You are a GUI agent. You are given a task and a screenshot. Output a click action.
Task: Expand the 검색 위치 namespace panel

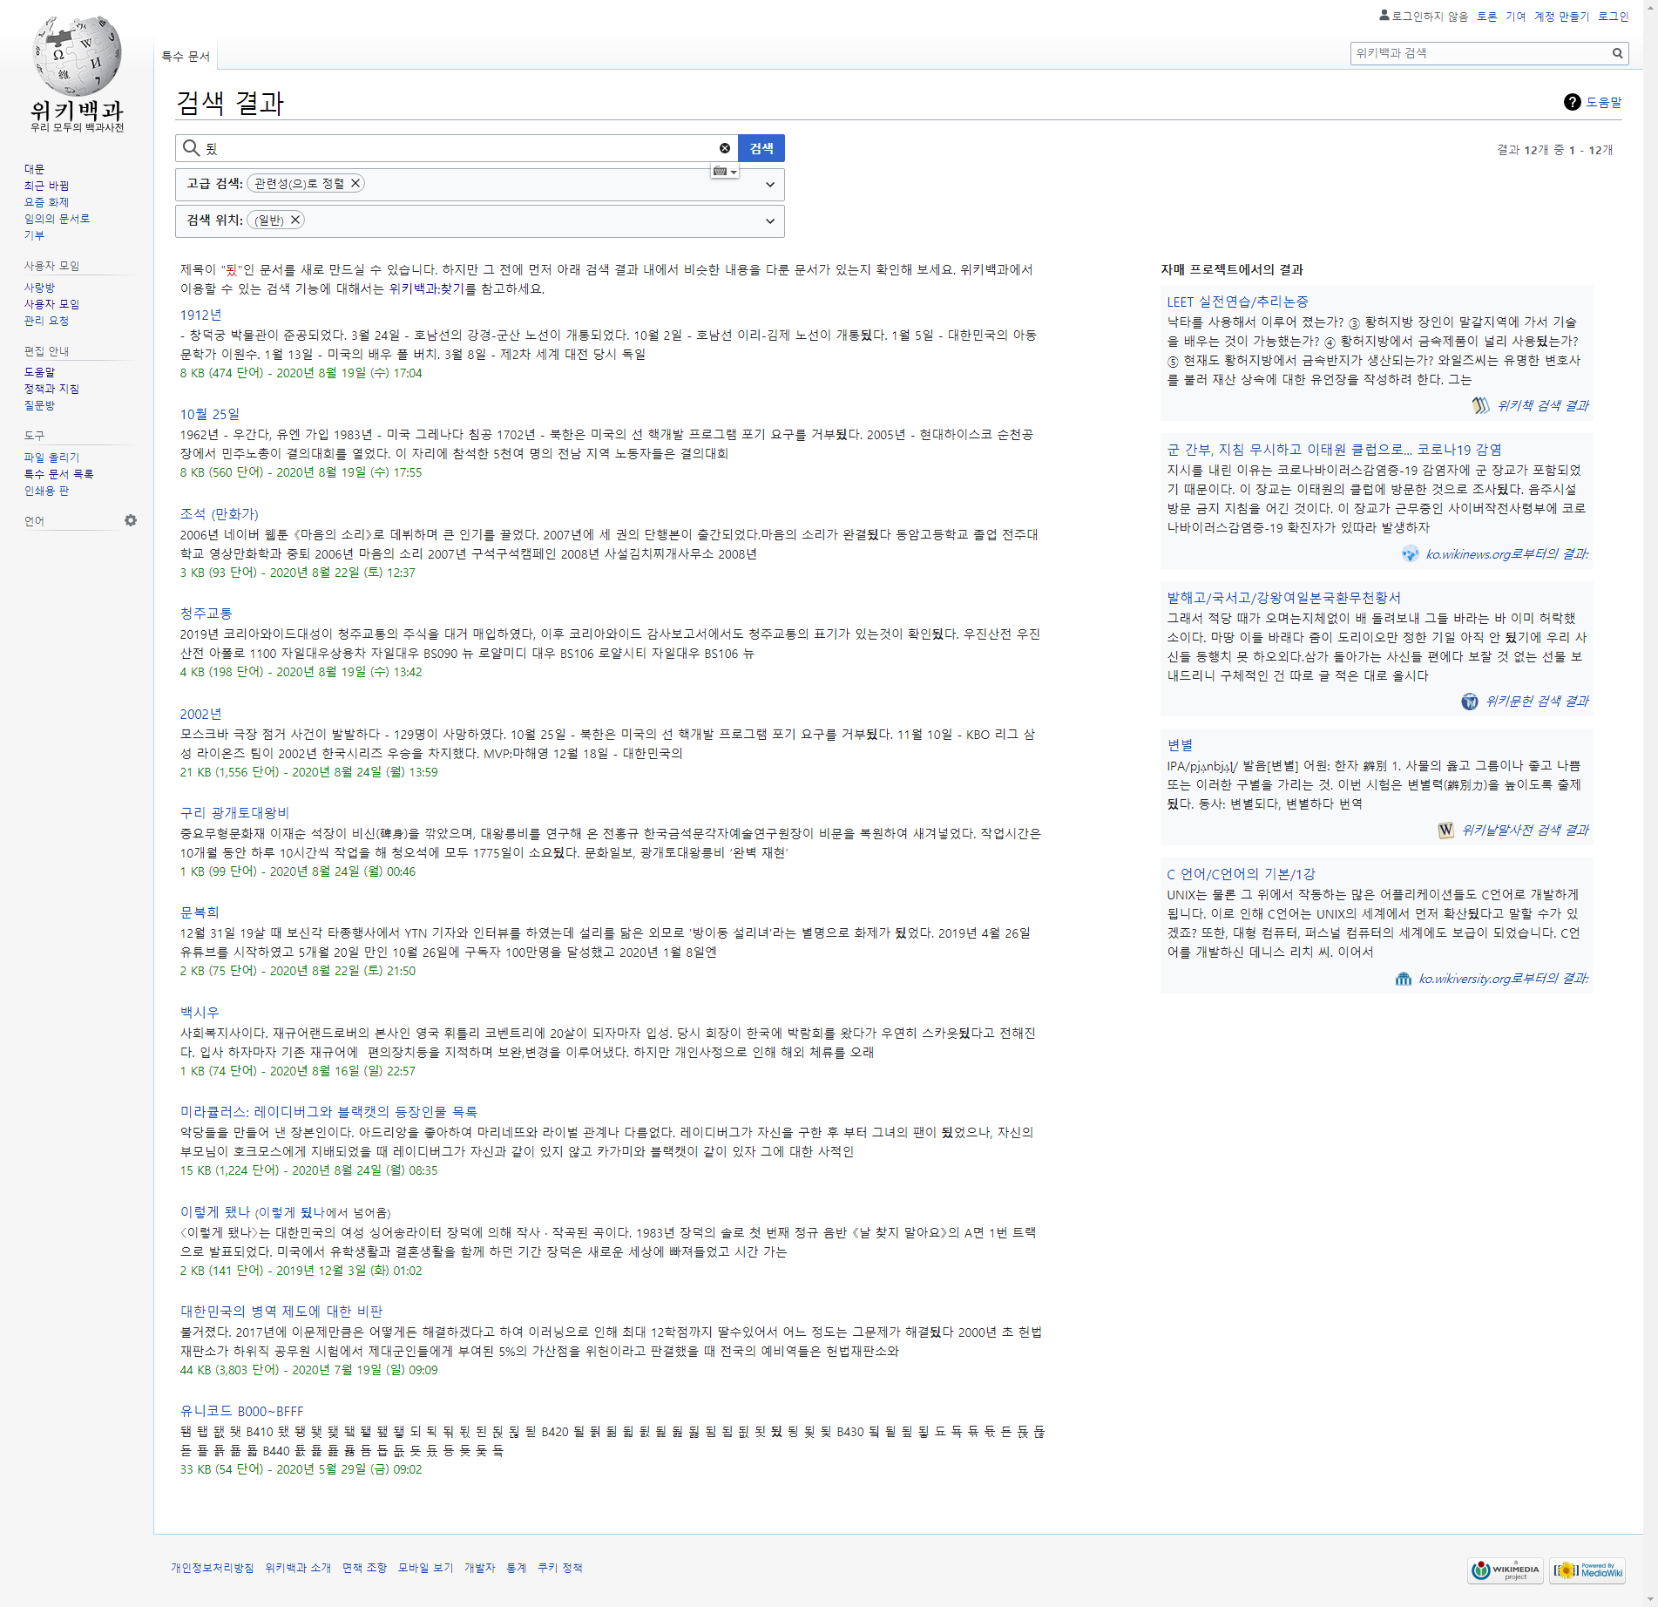pyautogui.click(x=769, y=221)
